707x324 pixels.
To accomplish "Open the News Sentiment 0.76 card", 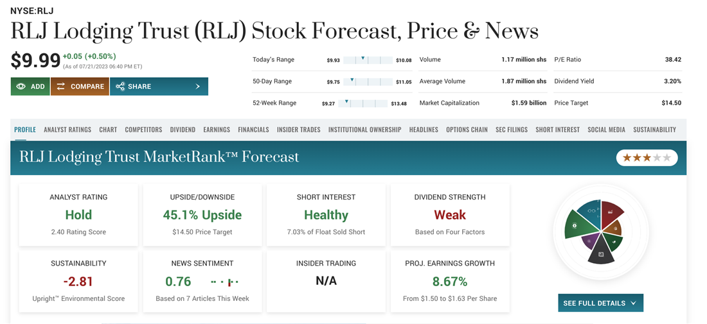I will point(202,281).
